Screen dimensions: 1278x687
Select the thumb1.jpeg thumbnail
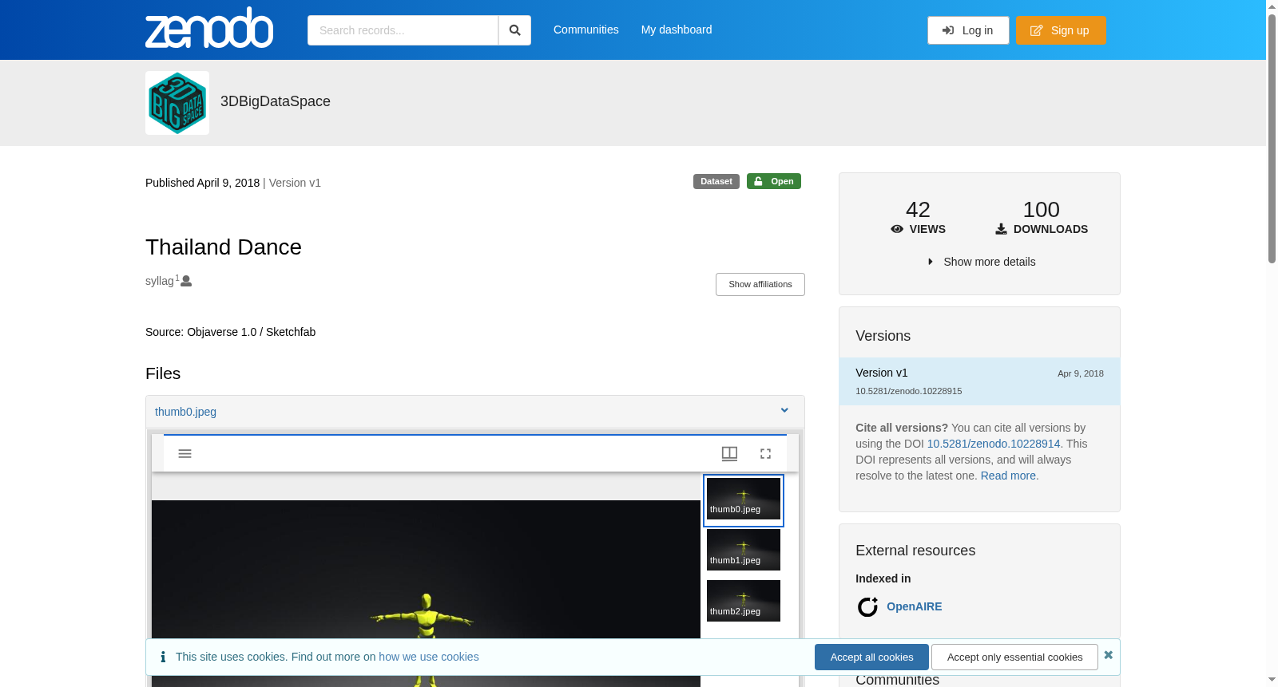pyautogui.click(x=744, y=550)
